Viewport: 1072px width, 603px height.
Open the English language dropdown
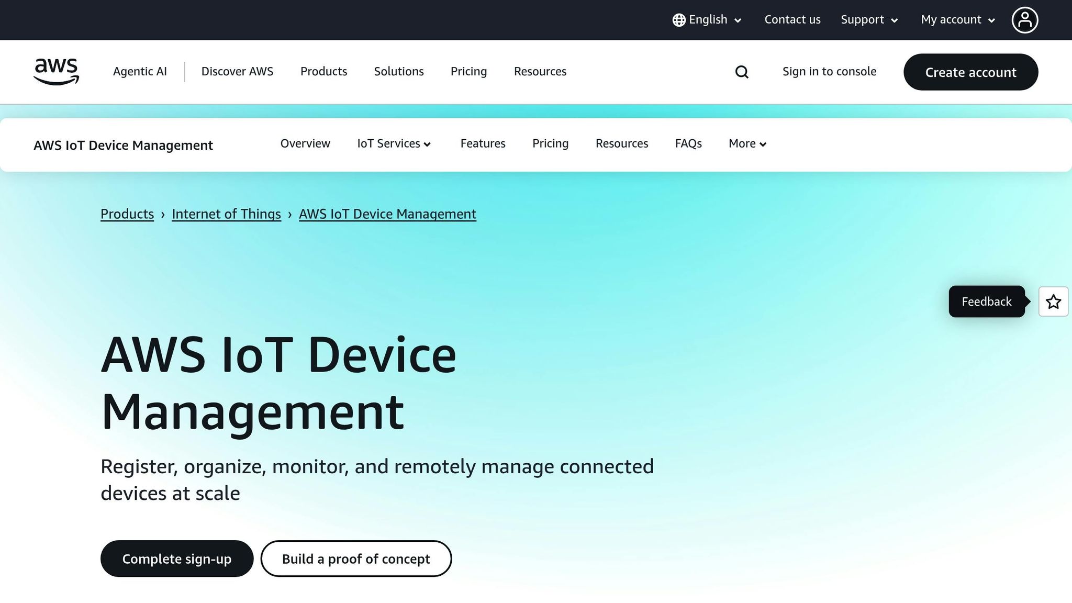click(707, 20)
